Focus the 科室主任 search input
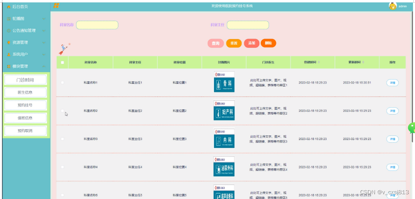This screenshot has width=415, height=199. [248, 25]
